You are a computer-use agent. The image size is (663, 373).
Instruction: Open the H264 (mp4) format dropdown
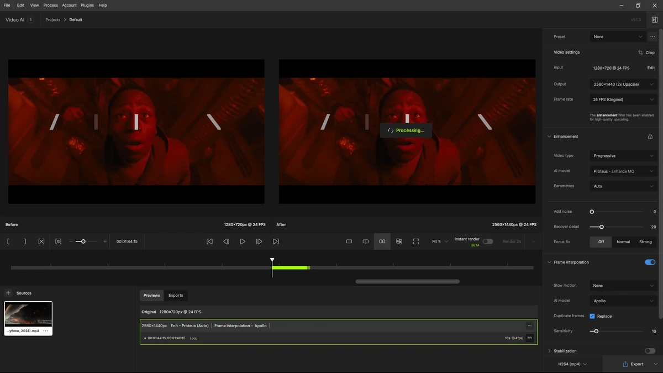click(572, 364)
